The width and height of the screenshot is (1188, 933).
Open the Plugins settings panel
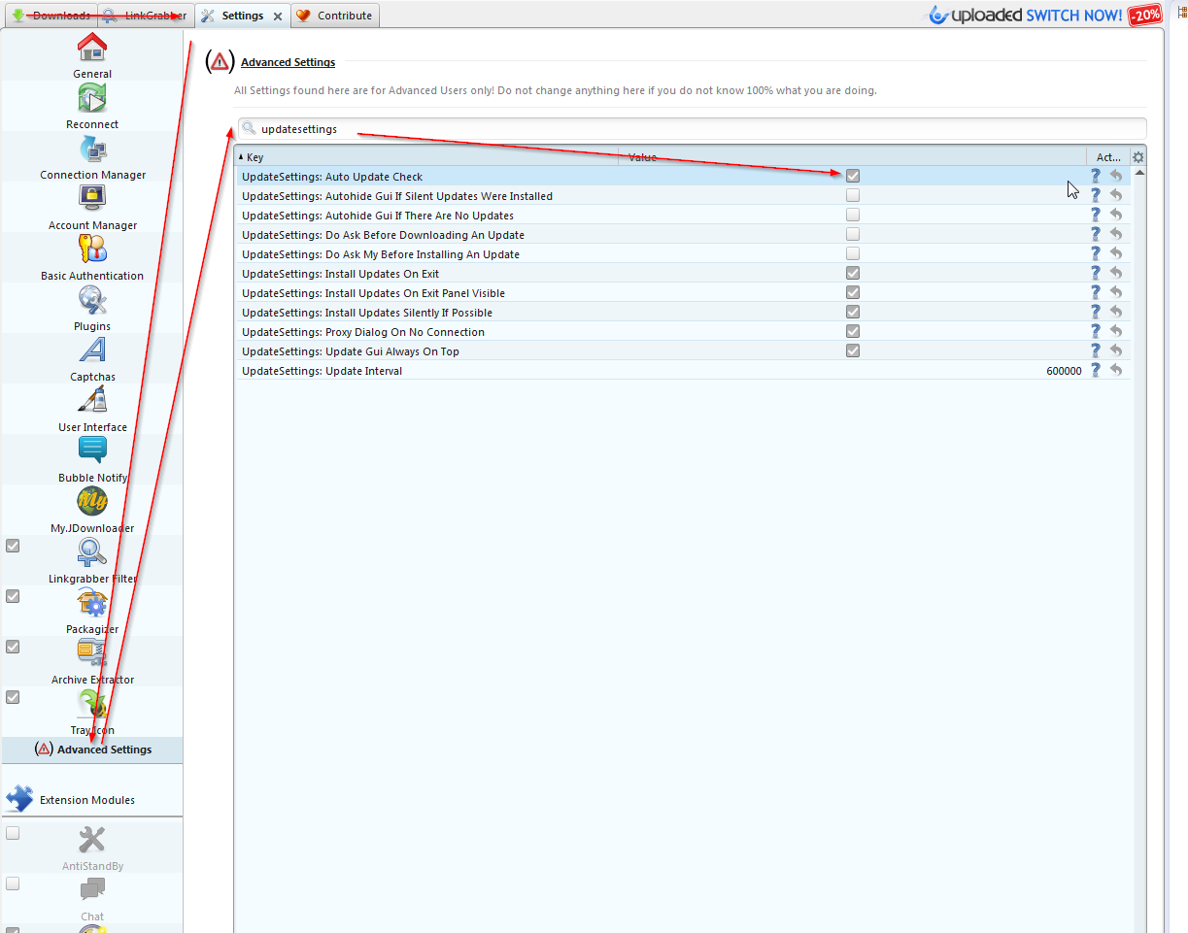click(x=92, y=307)
